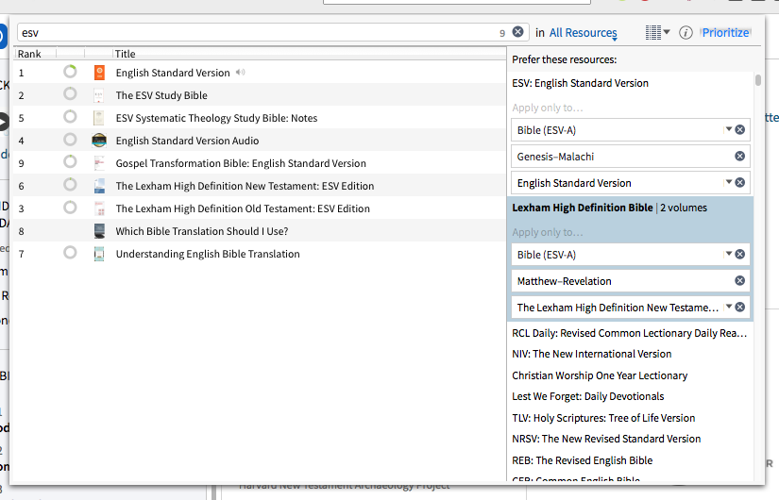Open the first Bible (ESV-A) dropdown arrow under ESV
This screenshot has height=500, width=779.
(x=728, y=129)
